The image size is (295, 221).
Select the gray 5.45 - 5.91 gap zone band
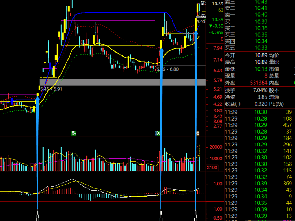pyautogui.click(x=123, y=82)
